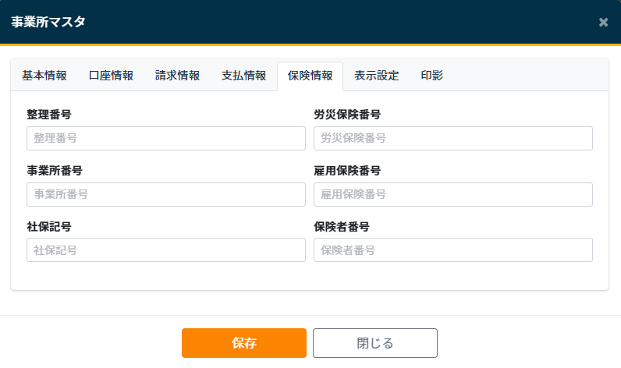The width and height of the screenshot is (621, 368).
Task: Focus the 整理番号 input field
Action: point(165,138)
